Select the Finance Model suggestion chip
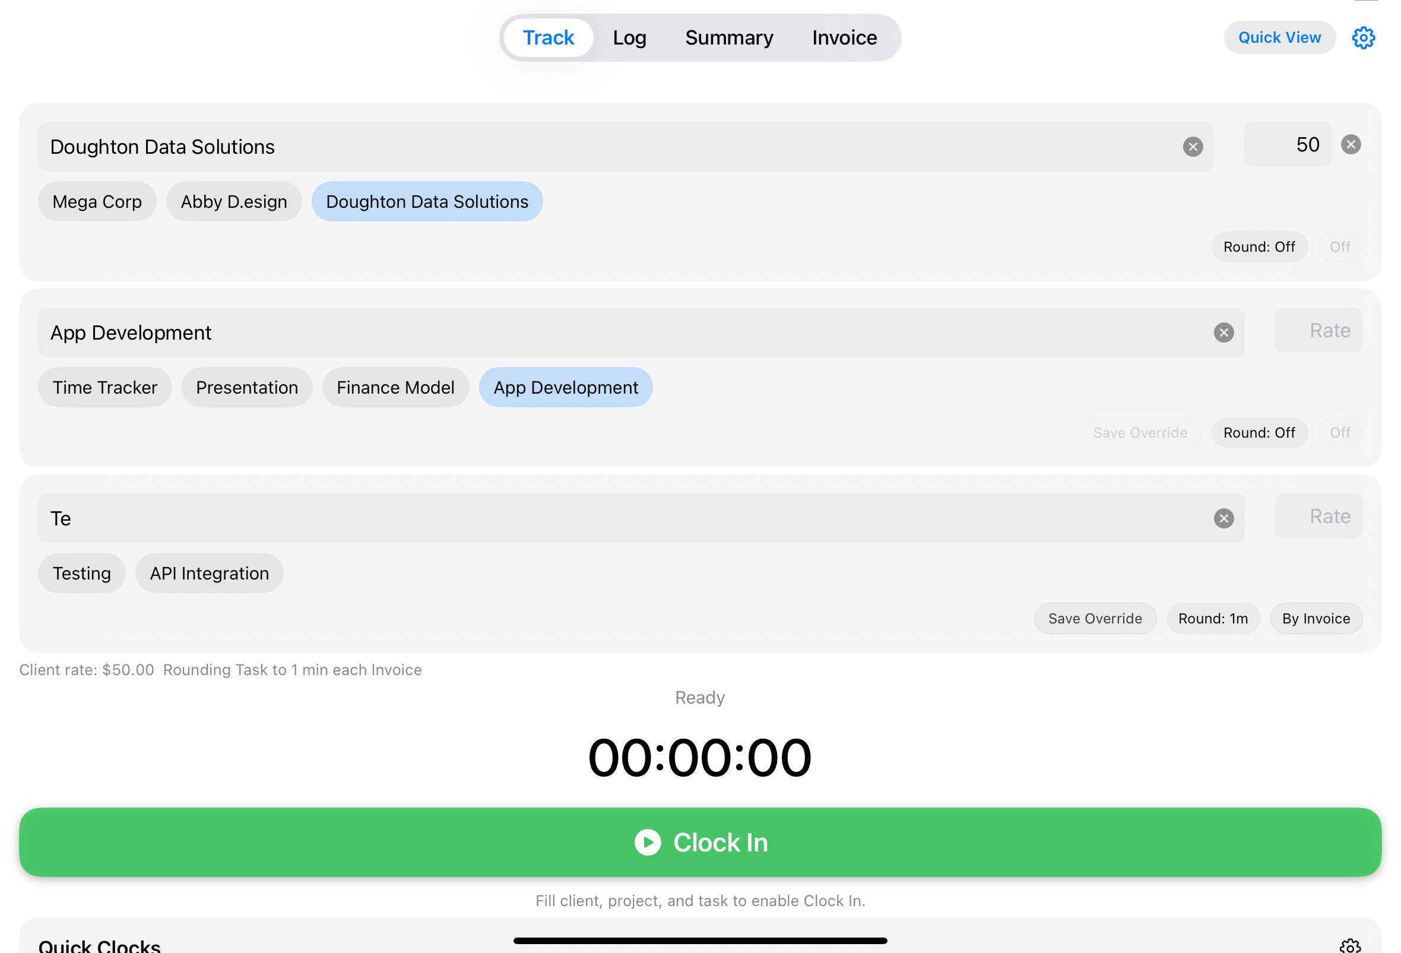The width and height of the screenshot is (1401, 953). point(395,387)
